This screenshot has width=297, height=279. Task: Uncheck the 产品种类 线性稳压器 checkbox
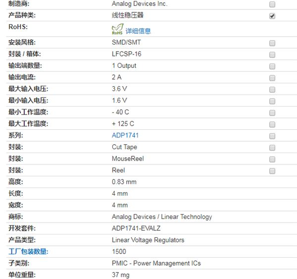point(272,16)
